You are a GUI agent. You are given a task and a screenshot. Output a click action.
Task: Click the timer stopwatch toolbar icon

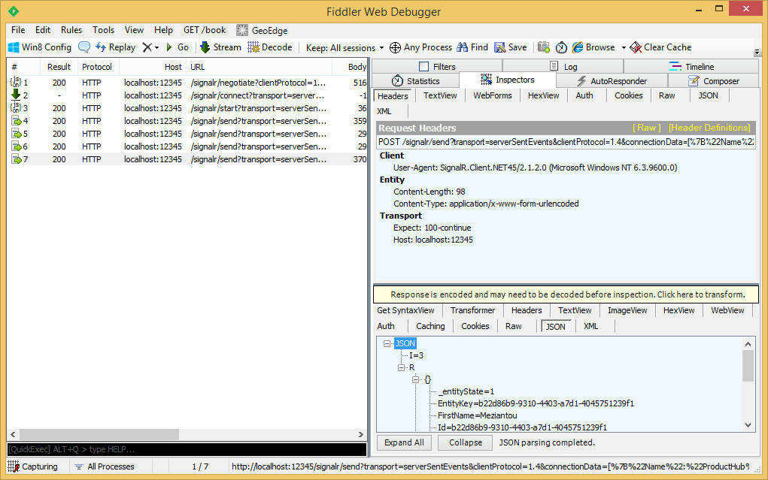561,47
